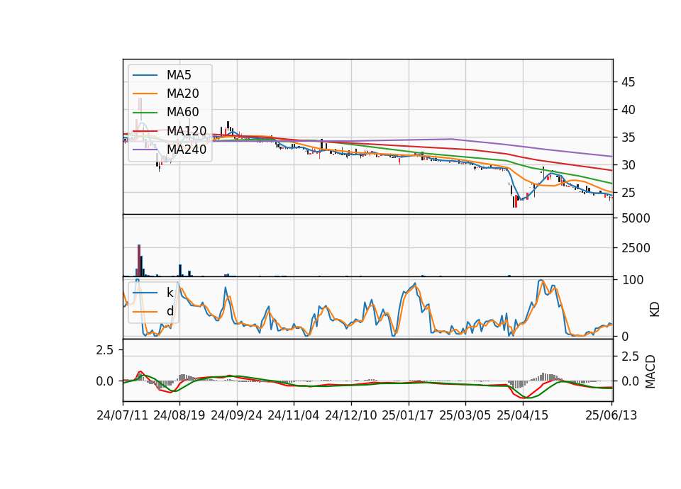The height and width of the screenshot is (489, 681).
Task: Click the 'd' legend label in KD panel
Action: [170, 312]
